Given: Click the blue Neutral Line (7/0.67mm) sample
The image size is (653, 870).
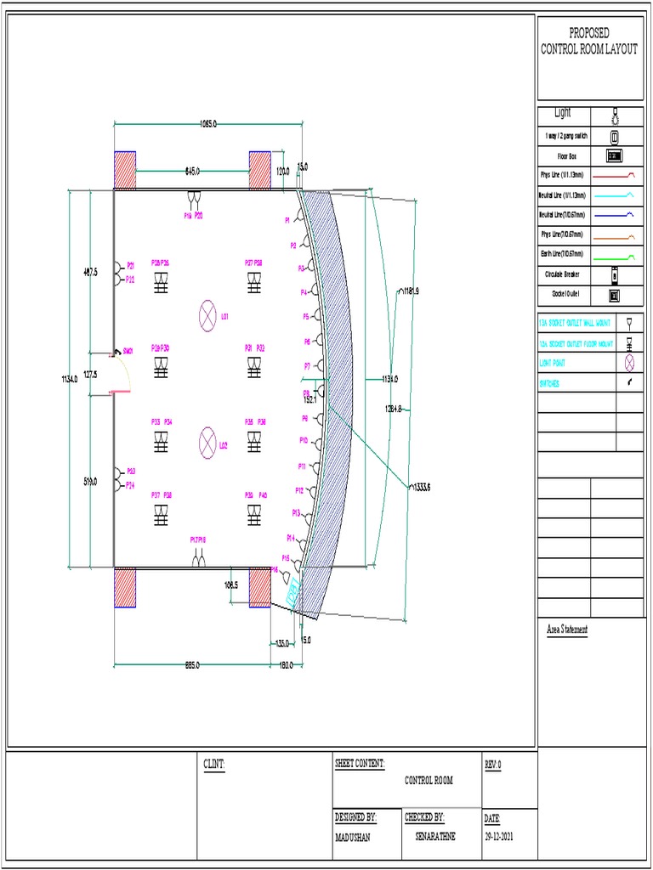Looking at the screenshot, I should [x=614, y=215].
